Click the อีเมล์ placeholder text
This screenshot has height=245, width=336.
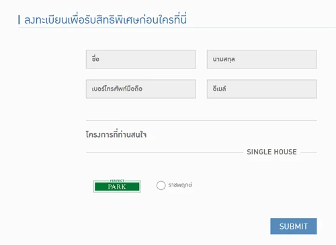click(x=219, y=89)
